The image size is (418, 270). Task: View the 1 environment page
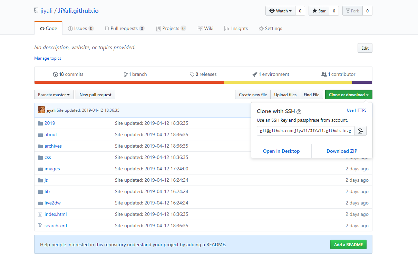coord(271,74)
